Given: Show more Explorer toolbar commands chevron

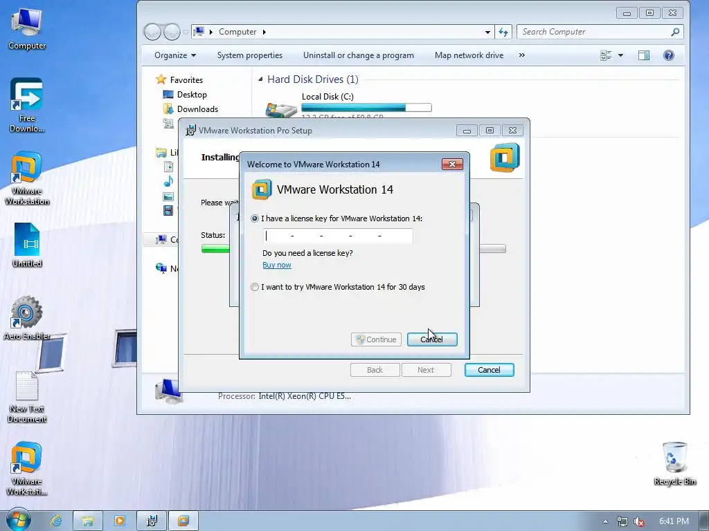Looking at the screenshot, I should click(522, 55).
